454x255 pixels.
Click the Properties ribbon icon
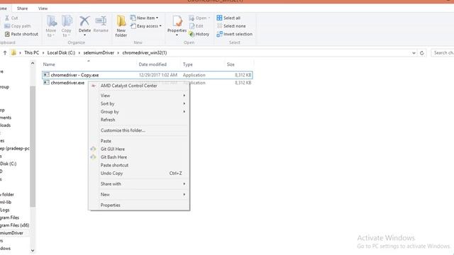point(177,21)
